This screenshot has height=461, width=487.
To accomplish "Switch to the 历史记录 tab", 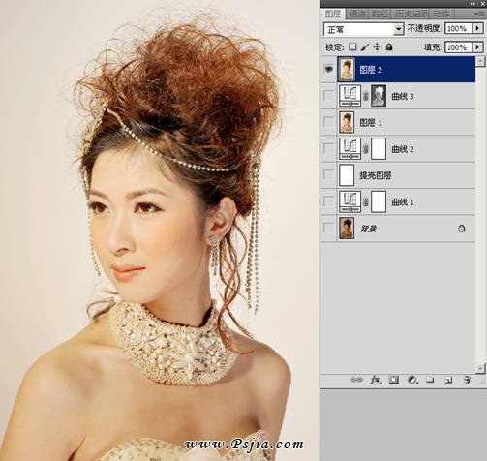I will [412, 14].
